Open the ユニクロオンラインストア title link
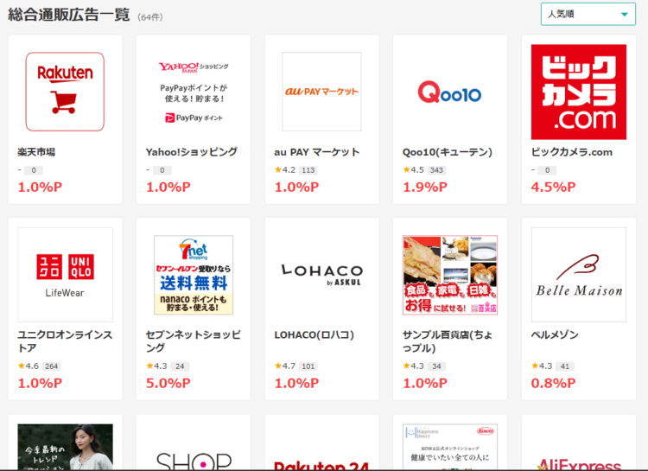This screenshot has height=471, width=648. (x=65, y=341)
